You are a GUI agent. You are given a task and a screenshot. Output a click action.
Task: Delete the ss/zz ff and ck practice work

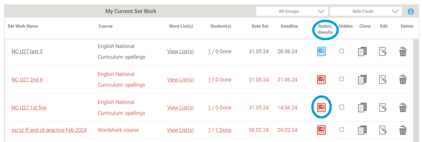[x=403, y=130]
